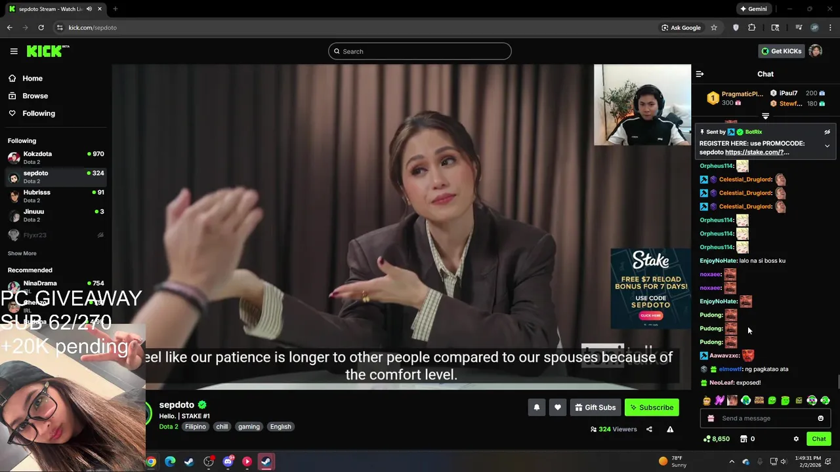Click BotRix username in pinned message
840x472 pixels.
[753, 132]
